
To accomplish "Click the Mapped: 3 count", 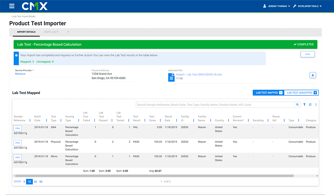I will tap(27, 62).
